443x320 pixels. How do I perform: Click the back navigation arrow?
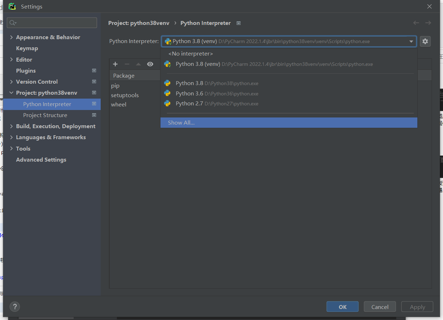416,23
